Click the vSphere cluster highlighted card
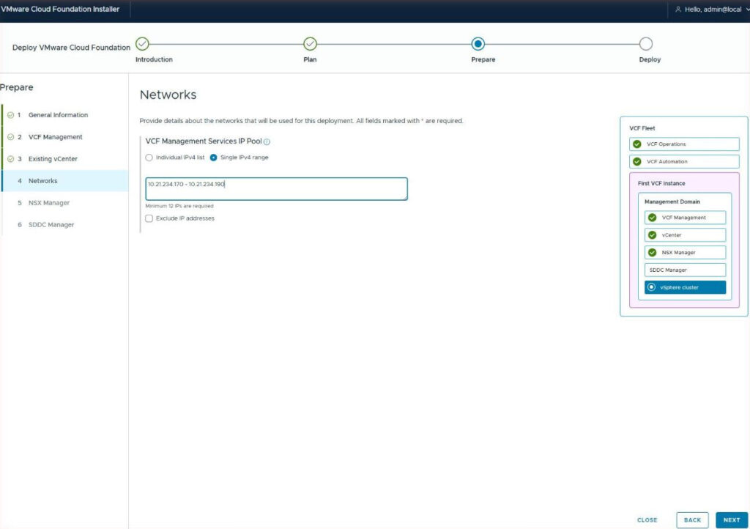 click(x=685, y=287)
